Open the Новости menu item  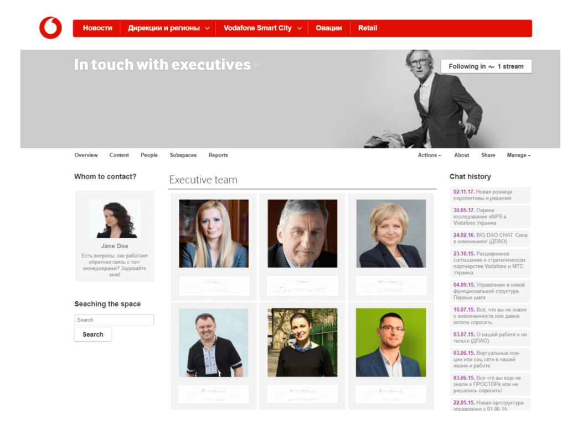[x=97, y=28]
